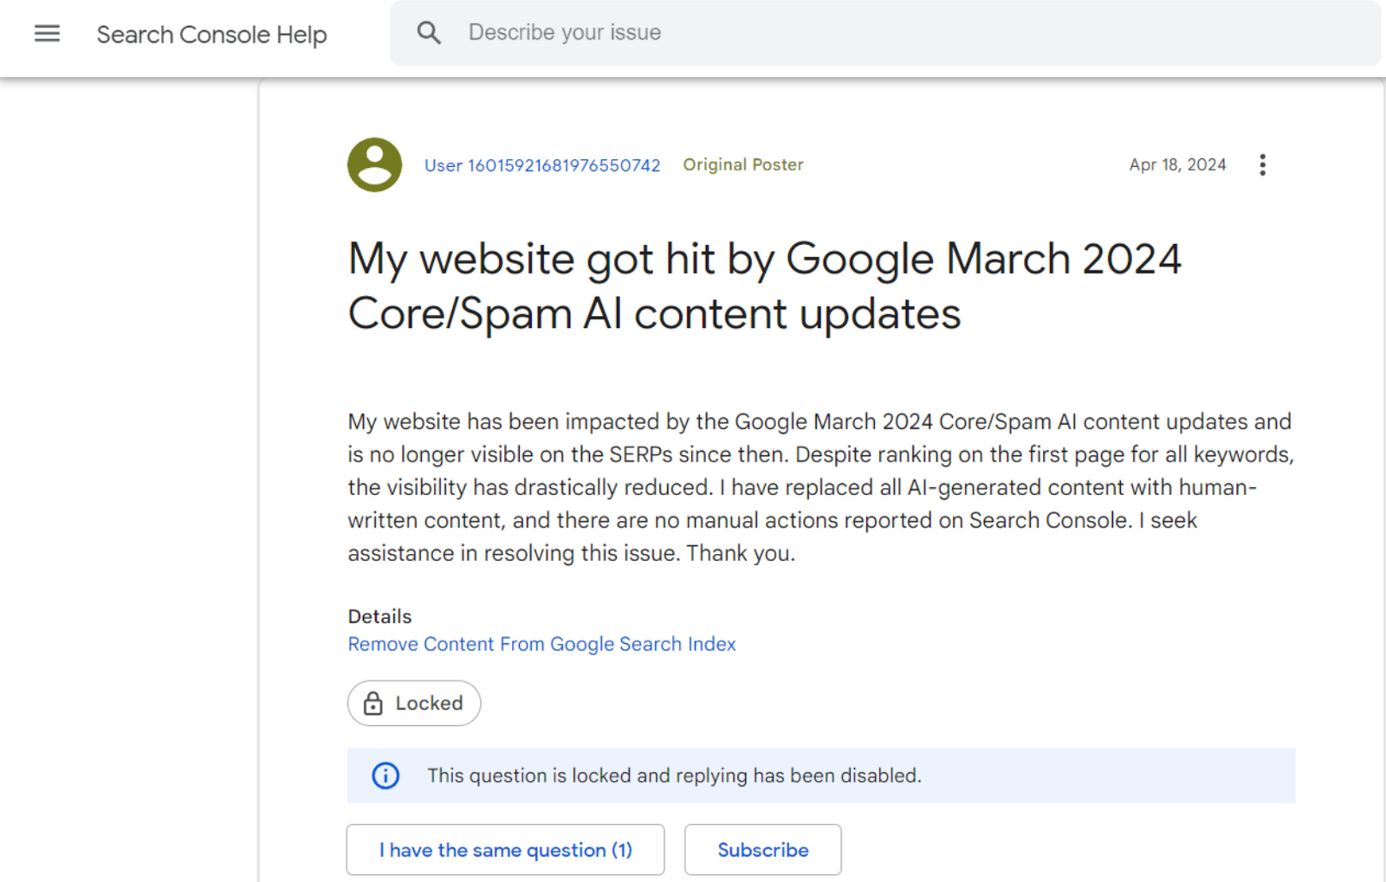Click the info icon in locked notice
The height and width of the screenshot is (882, 1386).
tap(385, 776)
